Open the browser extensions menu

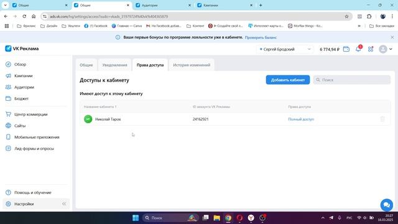click(369, 17)
